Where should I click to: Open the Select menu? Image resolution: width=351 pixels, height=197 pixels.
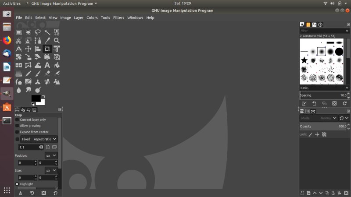pos(40,18)
